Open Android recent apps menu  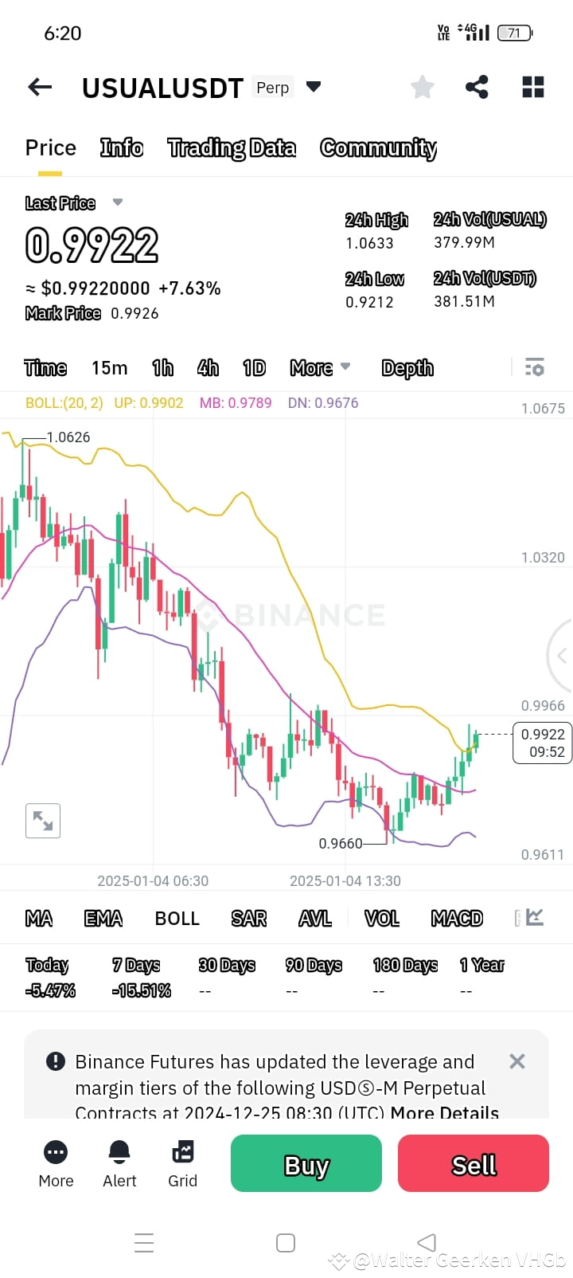[144, 1243]
